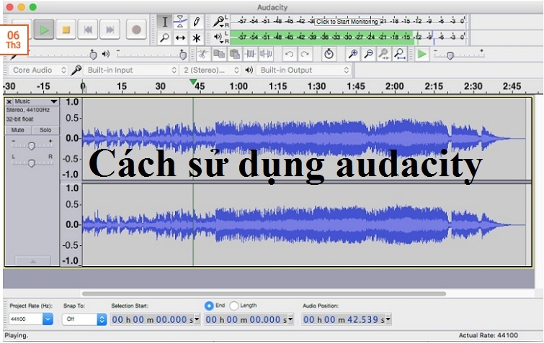
Task: Click the horizontal scrollbar below the tracks
Action: [x=264, y=294]
